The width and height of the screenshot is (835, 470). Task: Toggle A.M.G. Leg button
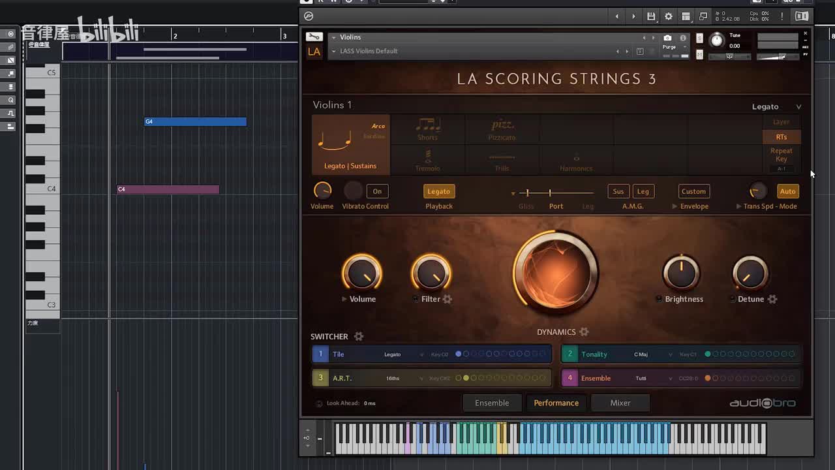(x=643, y=191)
